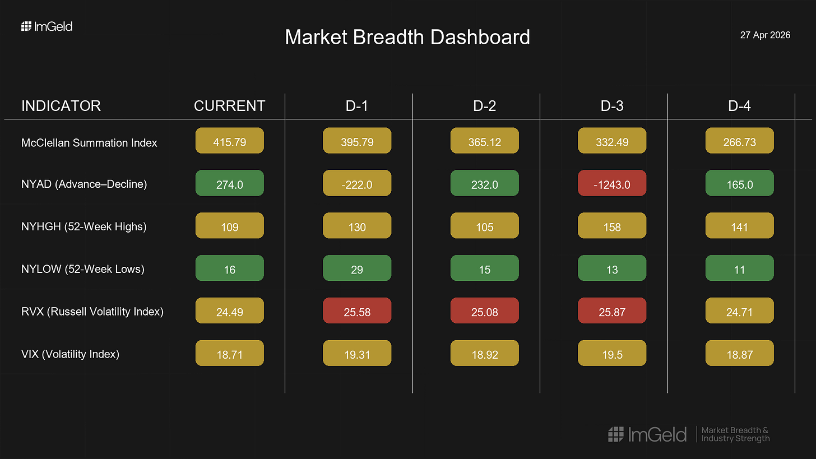Click the Market Breadth & Industry Strength tagline

736,434
